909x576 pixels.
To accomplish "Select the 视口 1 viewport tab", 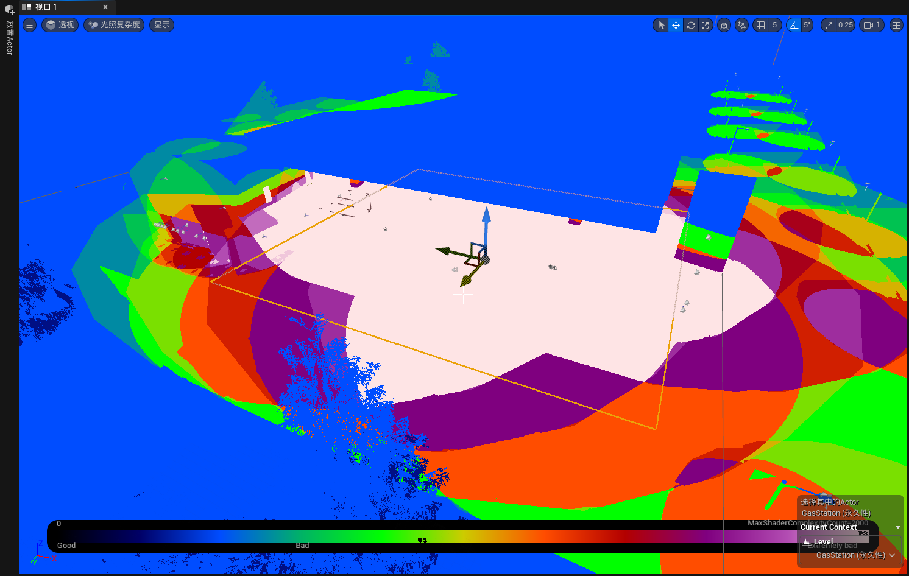I will pyautogui.click(x=46, y=7).
